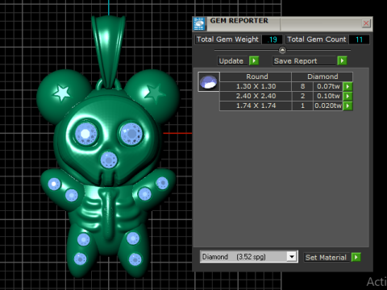
Task: Select the 1.30 X 1.30 size cell
Action: click(256, 86)
